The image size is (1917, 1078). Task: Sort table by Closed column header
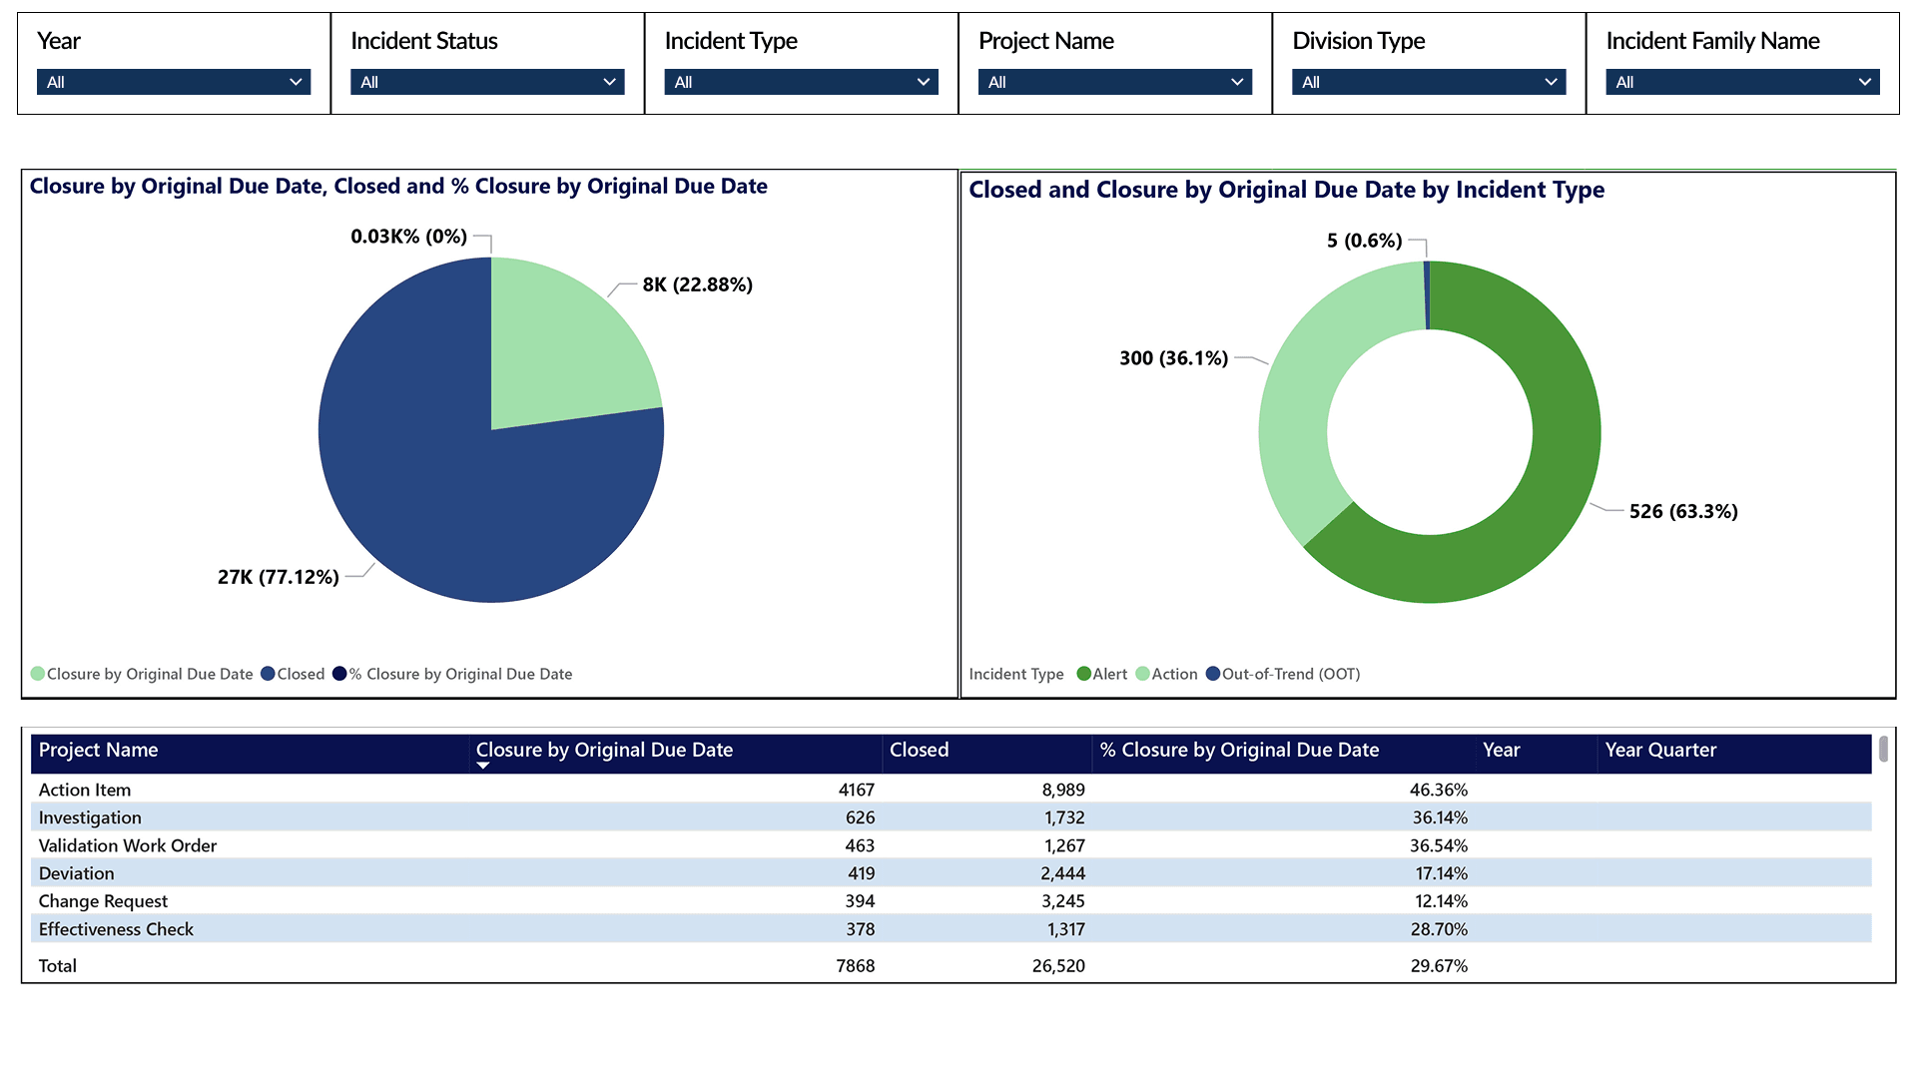(919, 750)
